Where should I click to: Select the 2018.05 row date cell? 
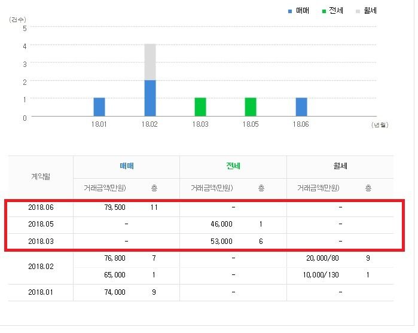pyautogui.click(x=41, y=224)
